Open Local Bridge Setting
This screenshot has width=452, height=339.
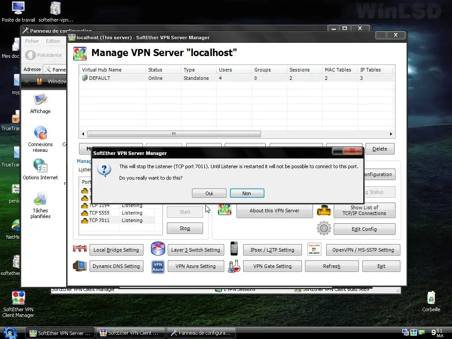116,250
